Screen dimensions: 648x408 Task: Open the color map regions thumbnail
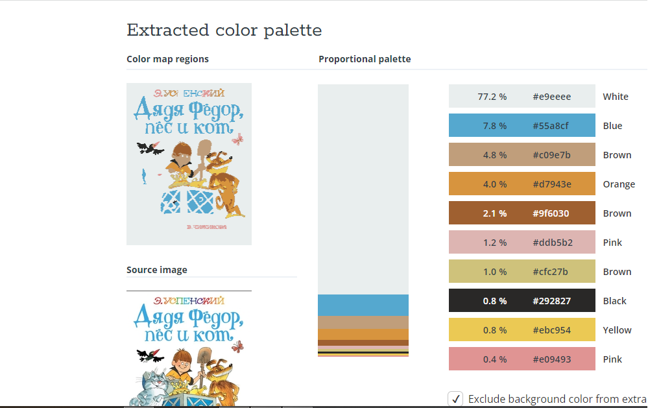(189, 164)
